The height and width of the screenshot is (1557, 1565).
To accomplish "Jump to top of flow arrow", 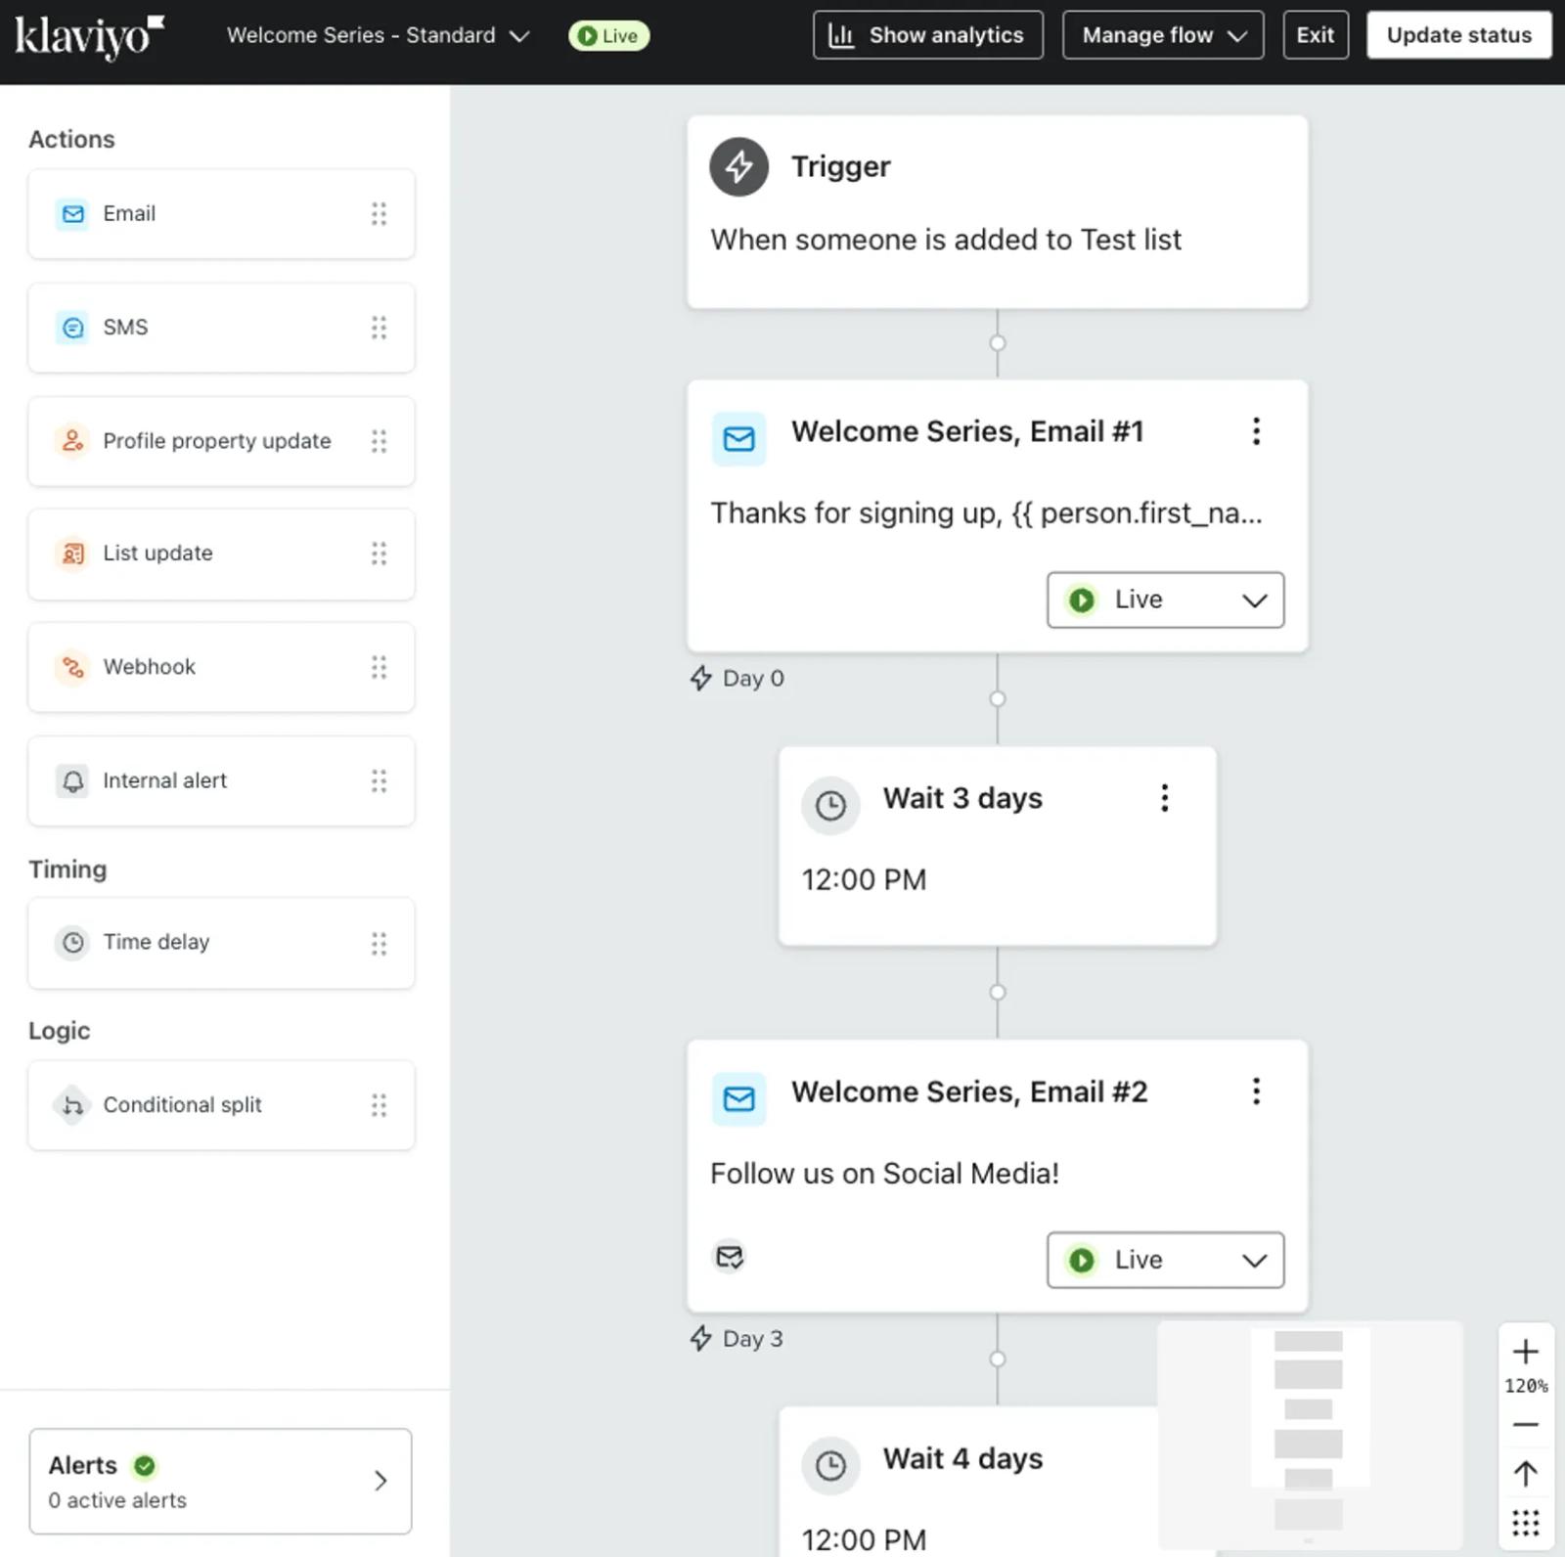I will [x=1525, y=1474].
